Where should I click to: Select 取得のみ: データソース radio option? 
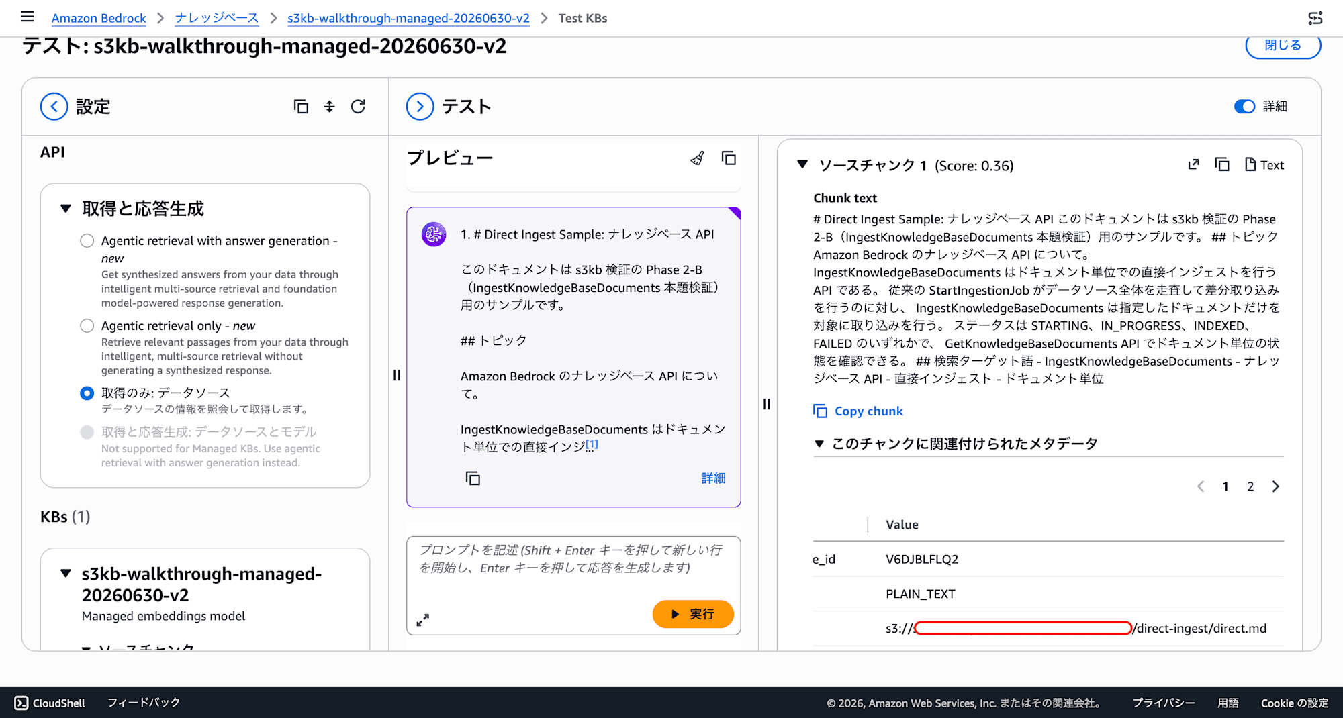tap(87, 393)
